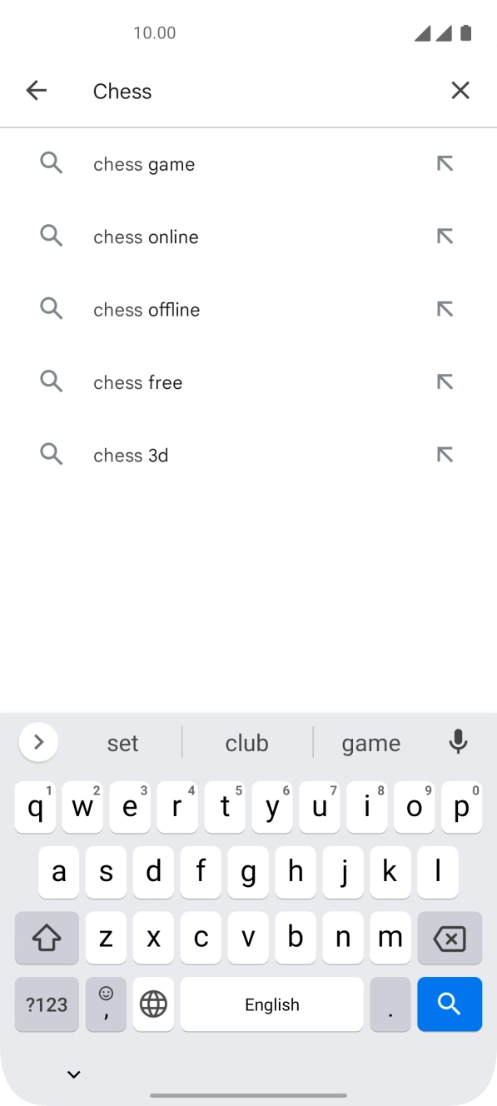Tap the 'club' word suggestion

tap(246, 742)
